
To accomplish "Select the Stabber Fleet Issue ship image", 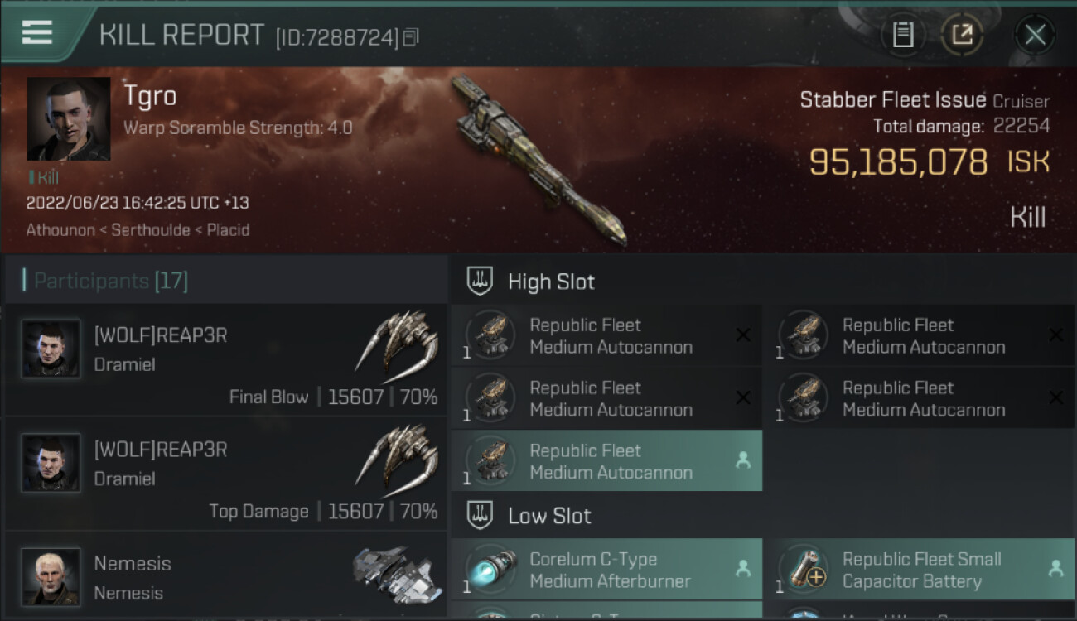I will point(539,161).
